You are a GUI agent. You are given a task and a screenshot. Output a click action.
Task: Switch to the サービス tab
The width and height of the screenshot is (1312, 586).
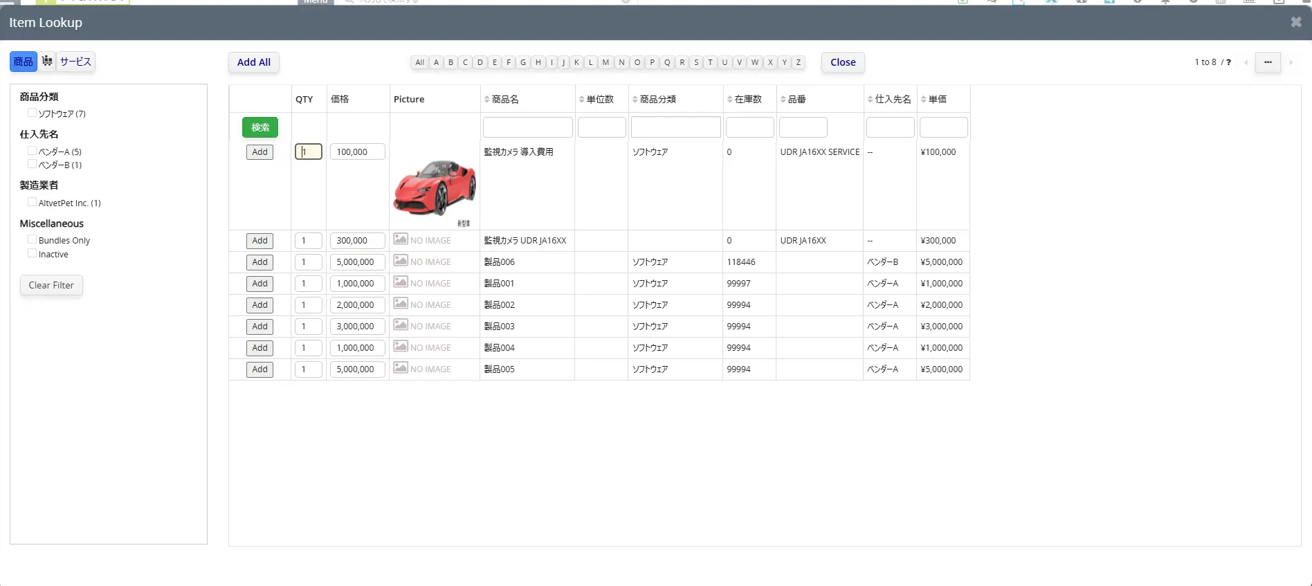point(75,62)
